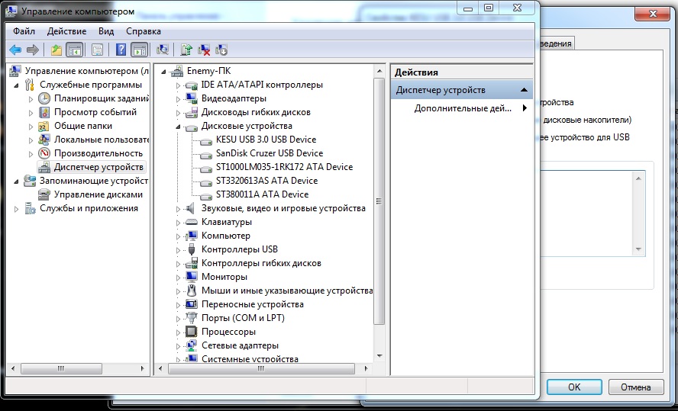678x411 pixels.
Task: Expand the Службы и приложения node
Action: coord(17,209)
